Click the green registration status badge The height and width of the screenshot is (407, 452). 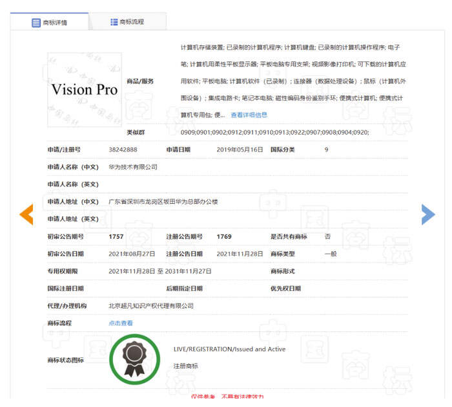pyautogui.click(x=134, y=359)
